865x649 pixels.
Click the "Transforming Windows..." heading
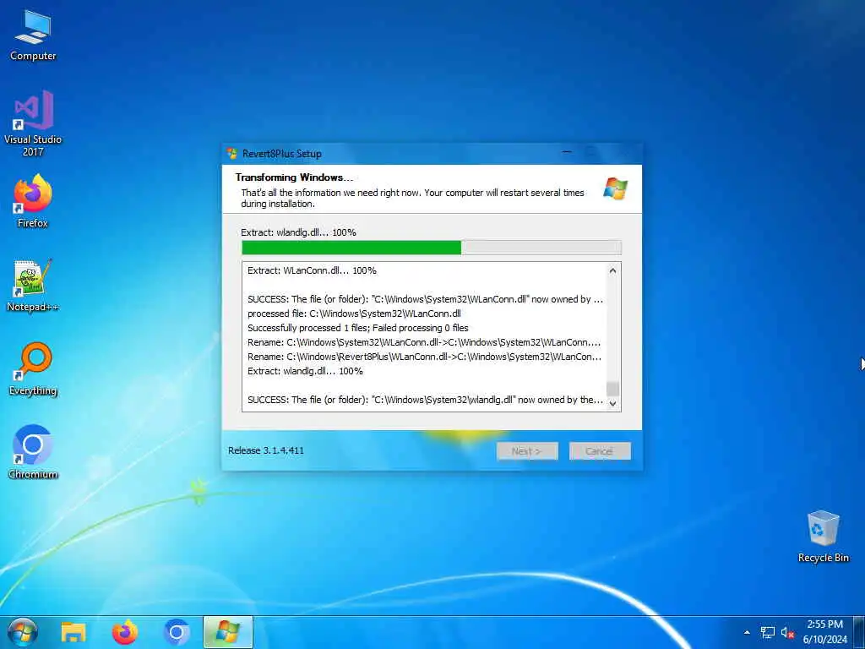(294, 177)
